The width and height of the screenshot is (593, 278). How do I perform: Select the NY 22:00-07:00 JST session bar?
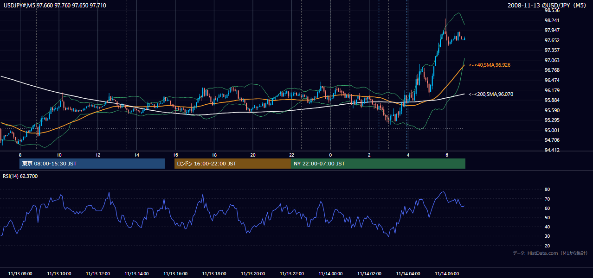(378, 164)
